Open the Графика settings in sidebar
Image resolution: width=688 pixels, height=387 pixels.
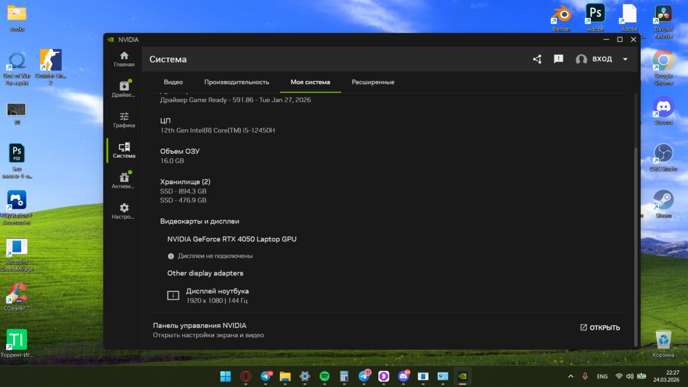click(x=124, y=120)
